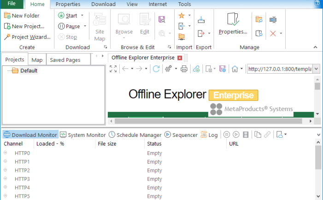Pause the download
Screen dimensions: 323x200
[x=69, y=26]
